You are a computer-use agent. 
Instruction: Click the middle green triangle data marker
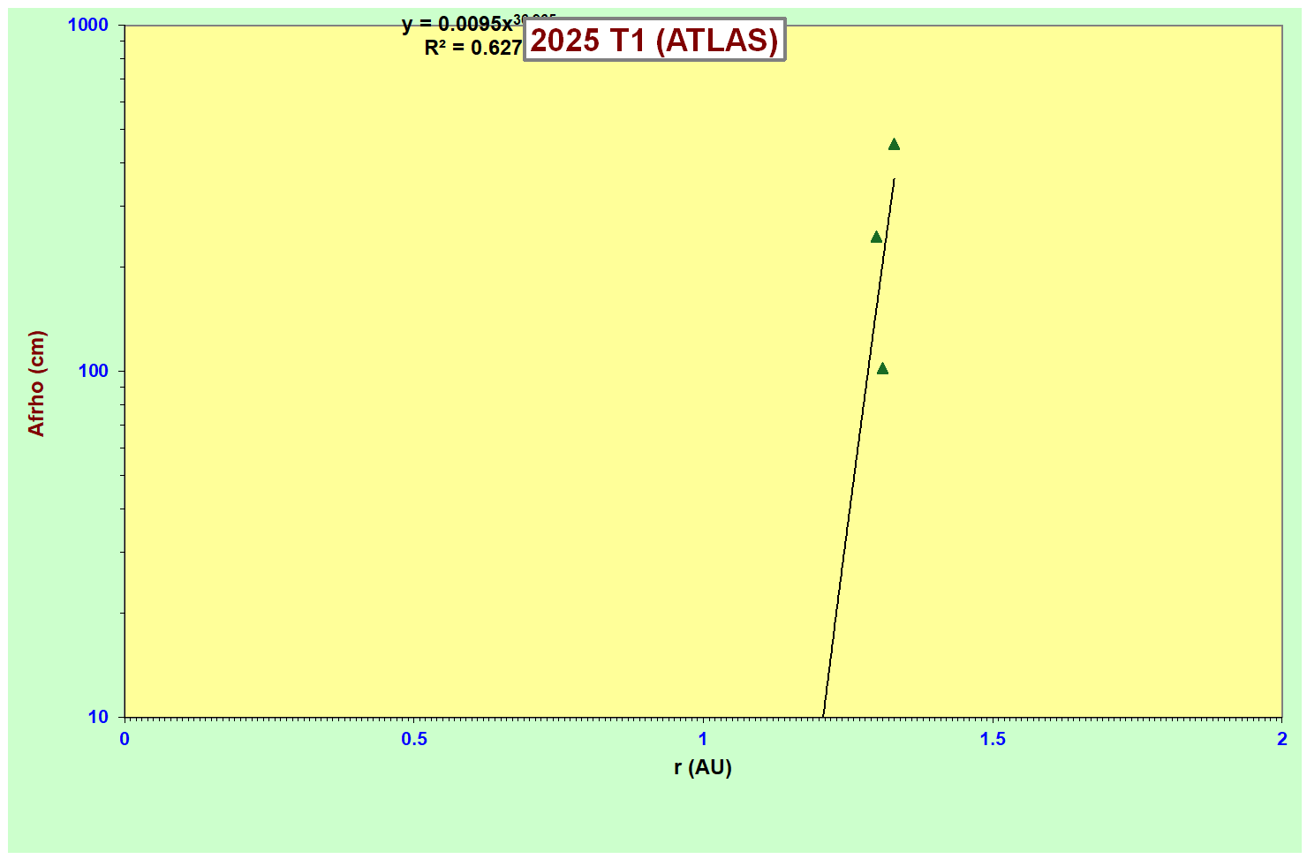(876, 237)
